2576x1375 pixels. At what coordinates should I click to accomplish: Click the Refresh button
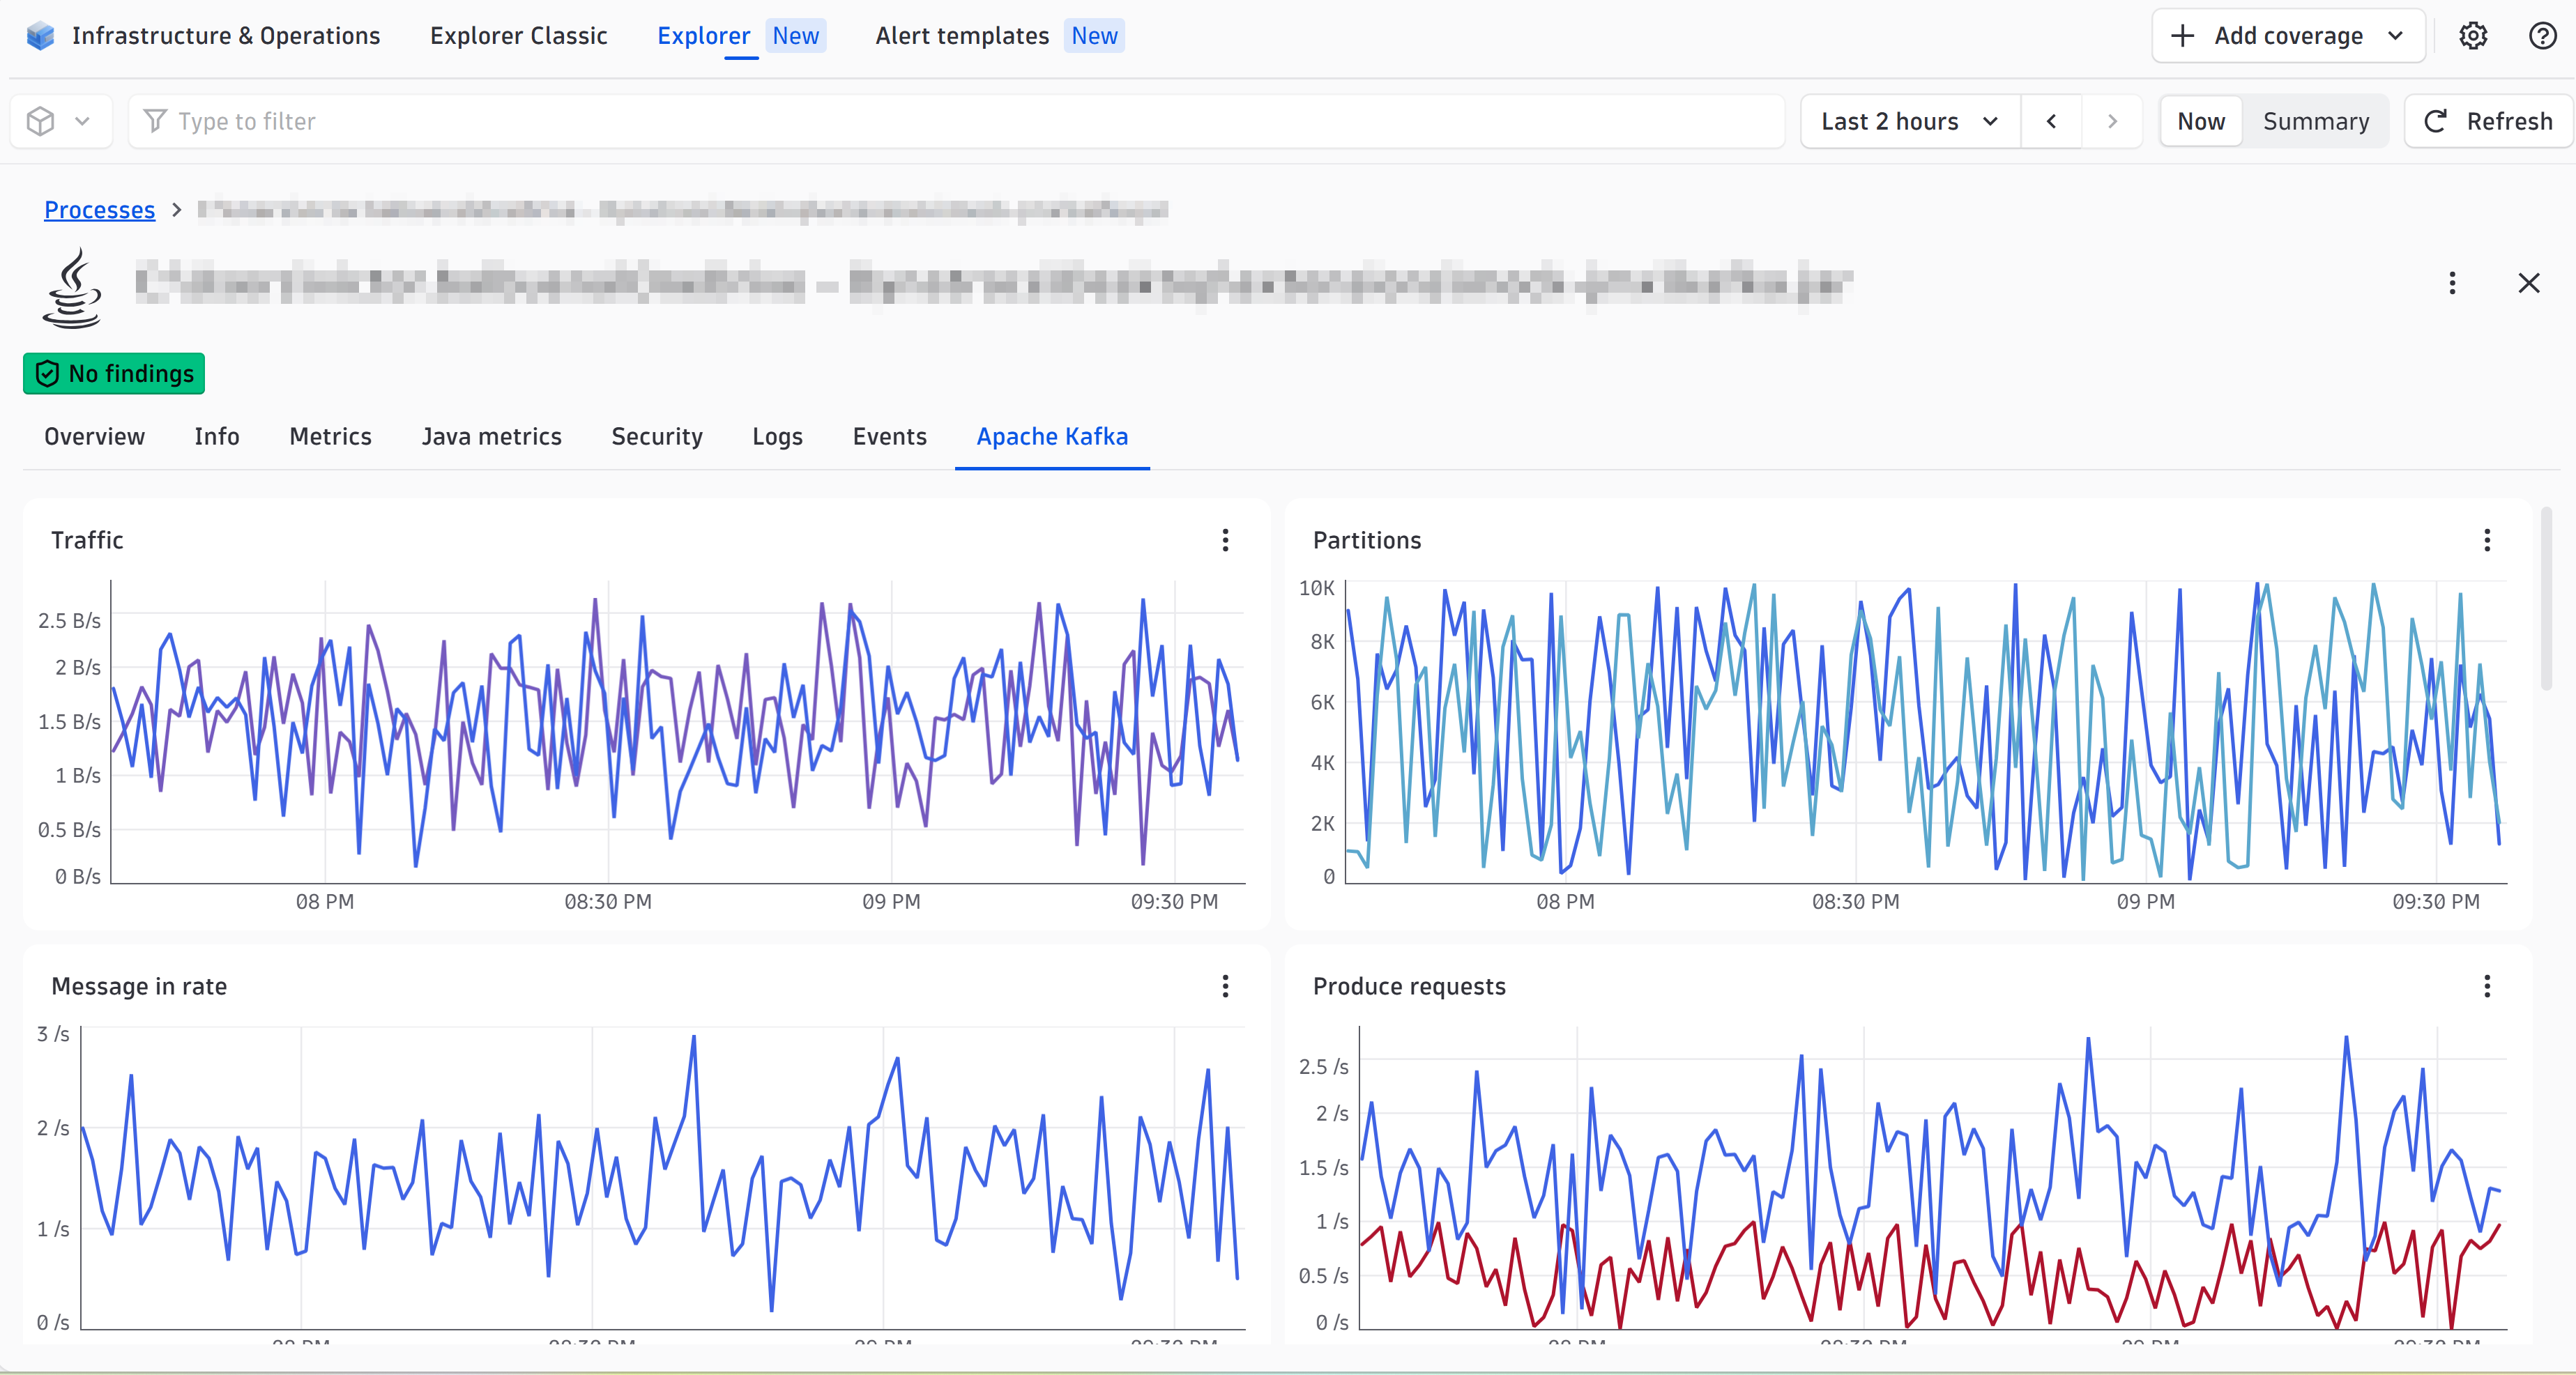pos(2489,121)
